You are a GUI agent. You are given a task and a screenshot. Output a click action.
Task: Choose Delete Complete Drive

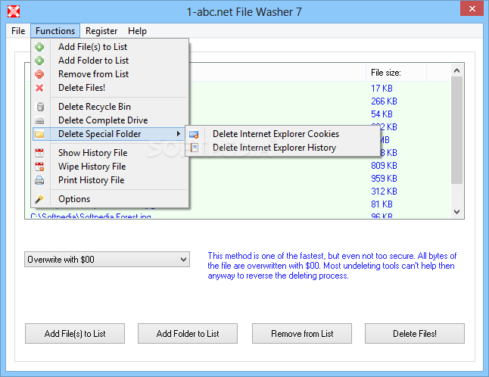click(111, 120)
